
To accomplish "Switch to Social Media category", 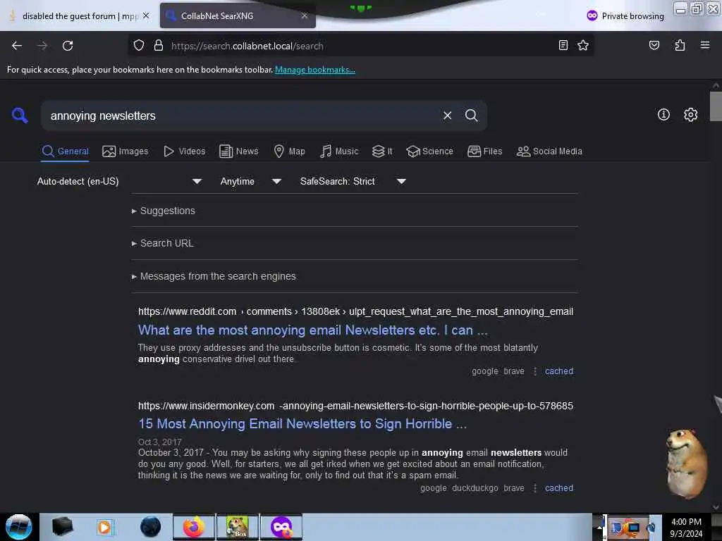I will 549,151.
